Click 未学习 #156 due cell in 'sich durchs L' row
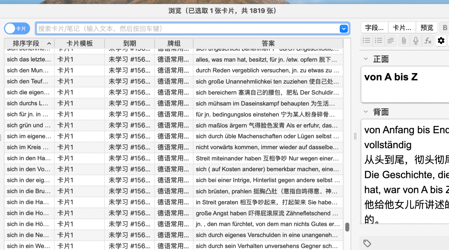The width and height of the screenshot is (449, 250). pyautogui.click(x=129, y=104)
